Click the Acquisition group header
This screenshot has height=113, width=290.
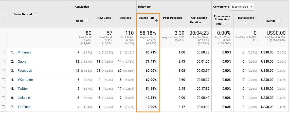coord(82,7)
